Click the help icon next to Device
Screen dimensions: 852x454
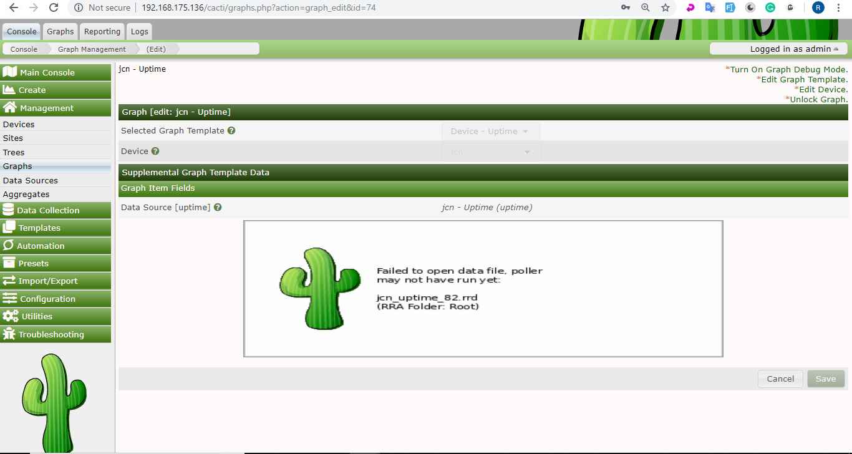155,151
